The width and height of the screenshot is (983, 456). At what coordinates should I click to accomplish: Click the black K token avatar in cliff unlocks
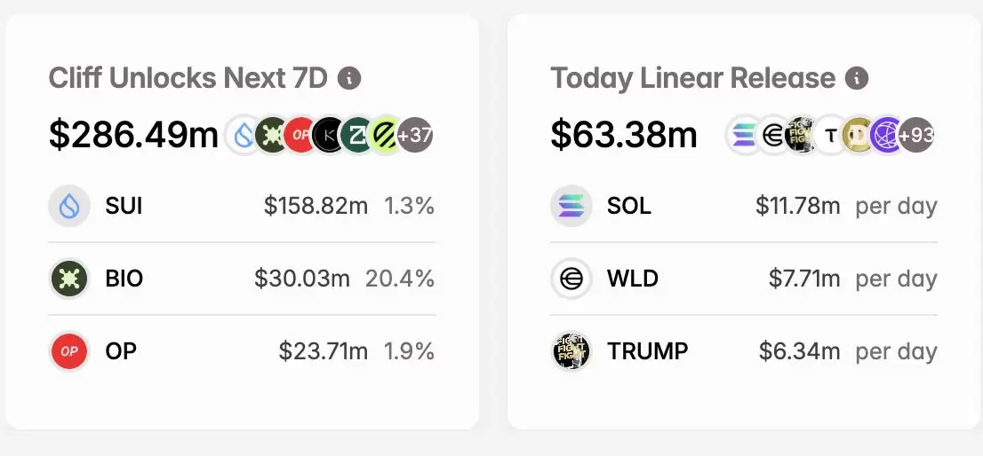329,135
